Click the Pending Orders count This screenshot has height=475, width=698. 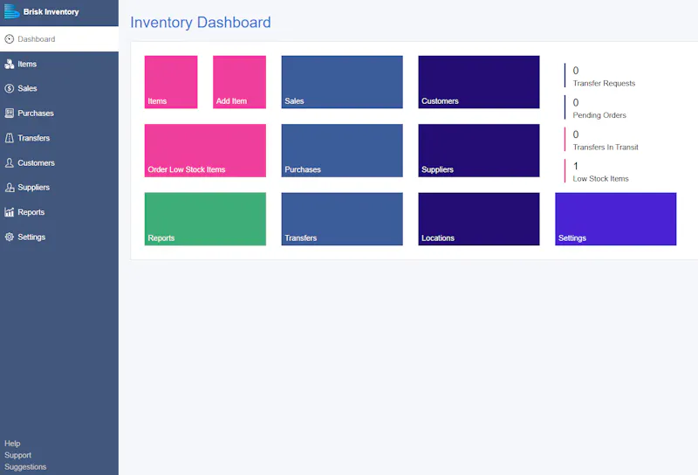576,102
